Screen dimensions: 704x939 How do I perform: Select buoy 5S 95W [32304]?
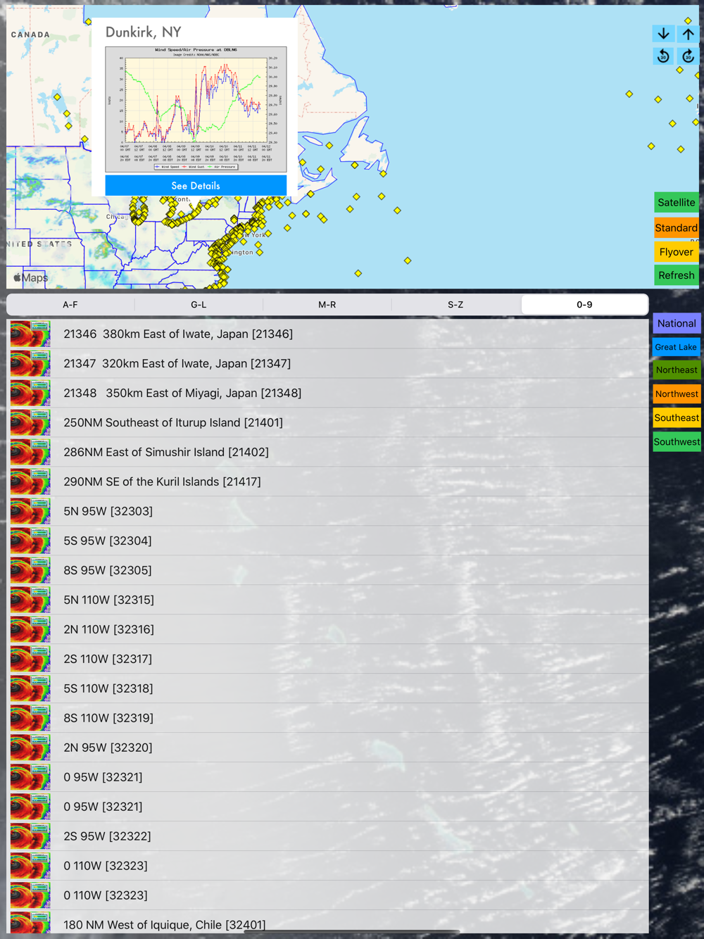tap(328, 541)
